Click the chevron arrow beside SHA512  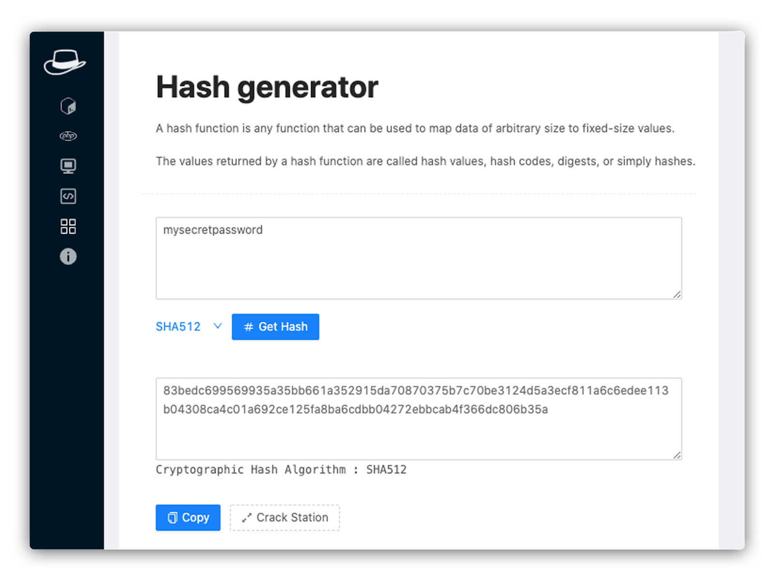click(218, 327)
